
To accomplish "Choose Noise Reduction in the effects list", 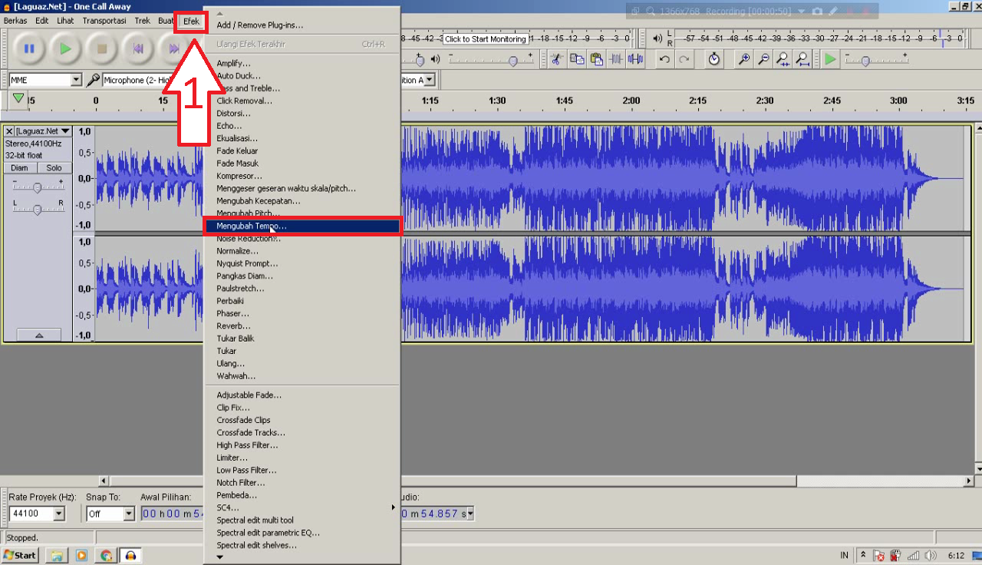I will (x=248, y=239).
